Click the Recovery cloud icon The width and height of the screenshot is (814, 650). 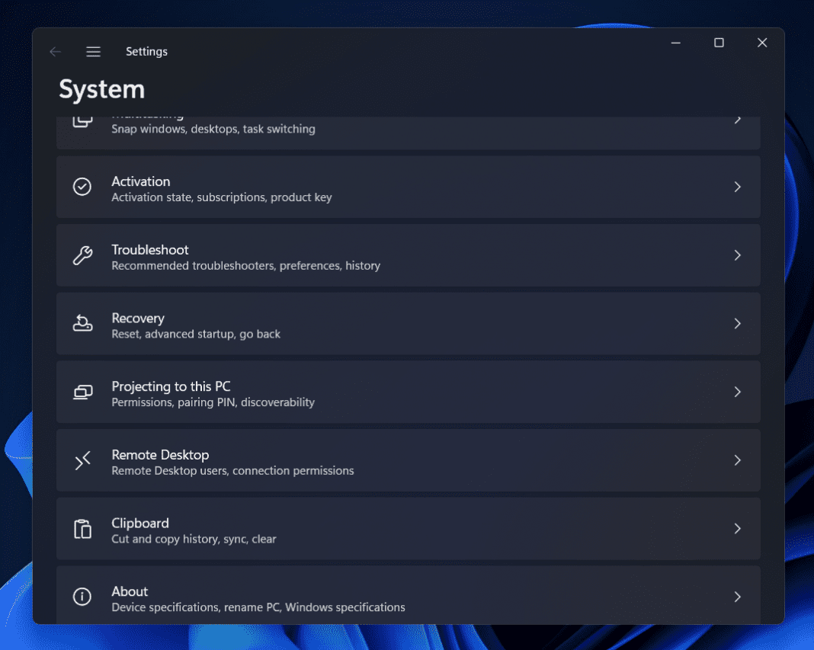[x=82, y=323]
